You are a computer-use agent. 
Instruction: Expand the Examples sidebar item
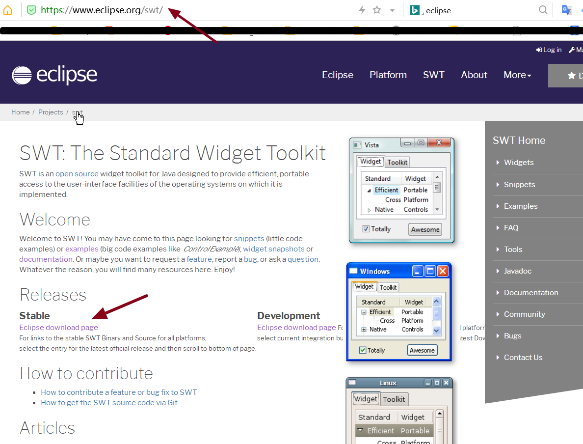[521, 206]
